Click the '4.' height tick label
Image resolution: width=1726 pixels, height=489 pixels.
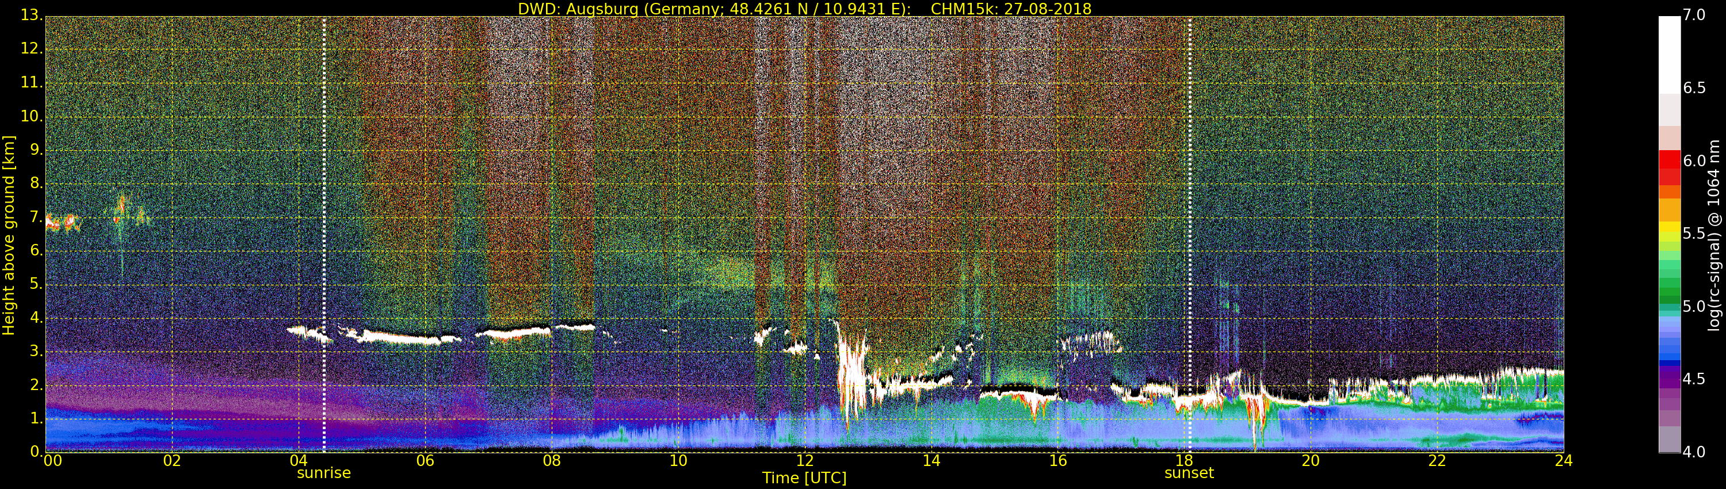(x=36, y=317)
